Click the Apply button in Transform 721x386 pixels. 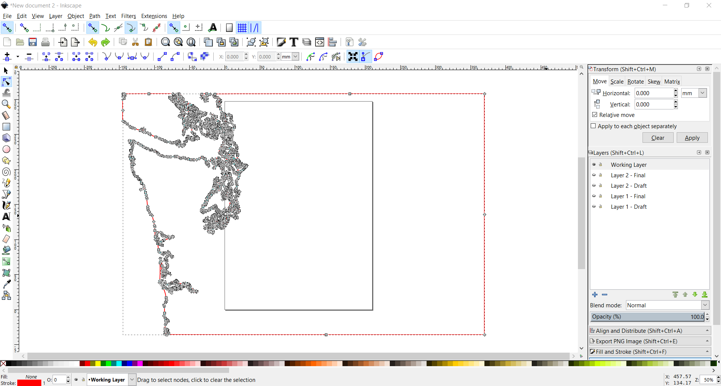click(x=692, y=138)
